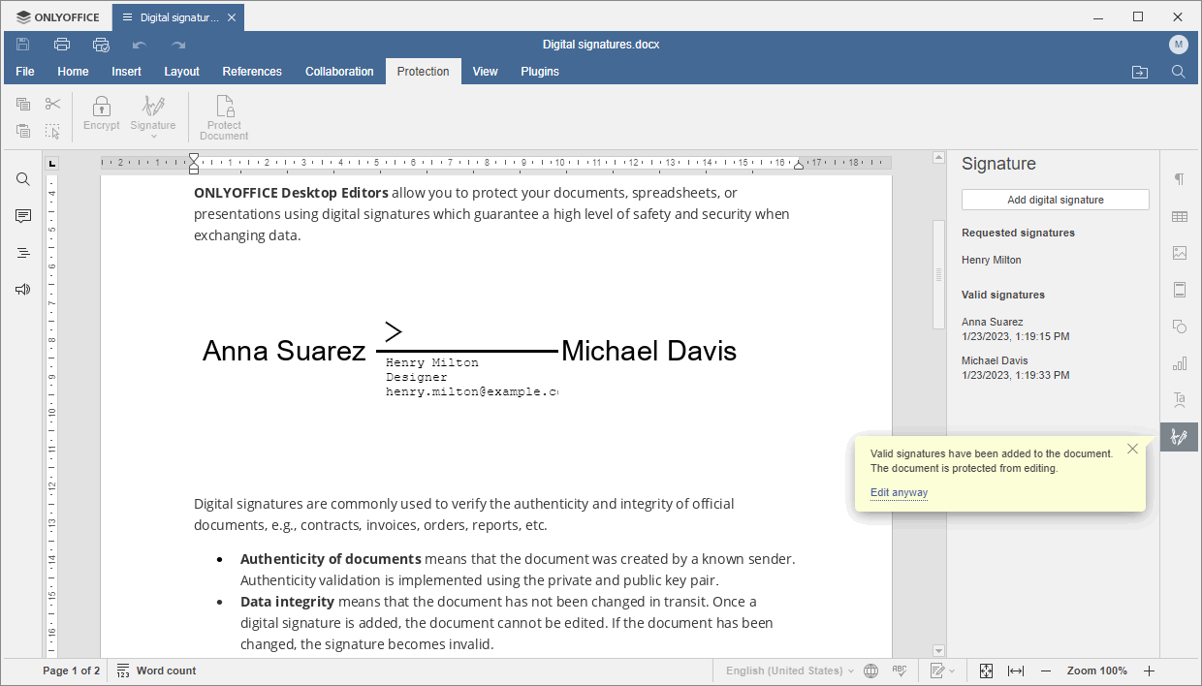Click the Open file location icon
The image size is (1202, 686).
tap(1139, 72)
